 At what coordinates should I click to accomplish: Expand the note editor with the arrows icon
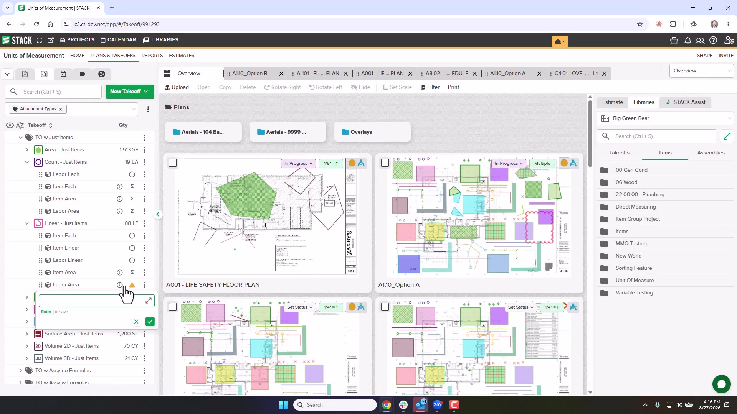tap(149, 301)
